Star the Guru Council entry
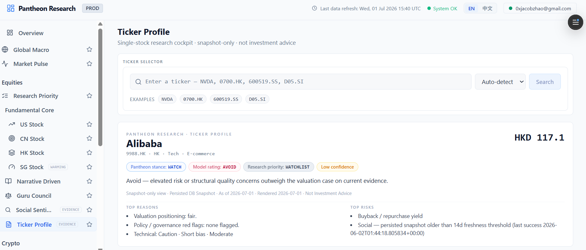Screen dimensions: 586x250 tap(89, 196)
